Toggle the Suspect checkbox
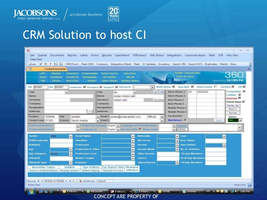 click(117, 87)
